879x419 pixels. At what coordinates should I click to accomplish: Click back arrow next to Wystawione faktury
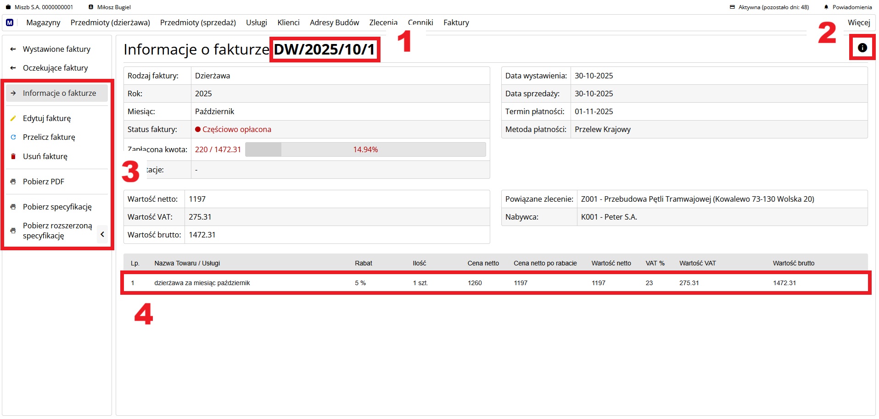[x=13, y=49]
